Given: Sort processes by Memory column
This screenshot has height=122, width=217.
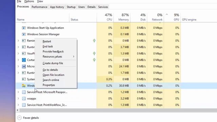Looking at the screenshot, I should coord(122,17).
